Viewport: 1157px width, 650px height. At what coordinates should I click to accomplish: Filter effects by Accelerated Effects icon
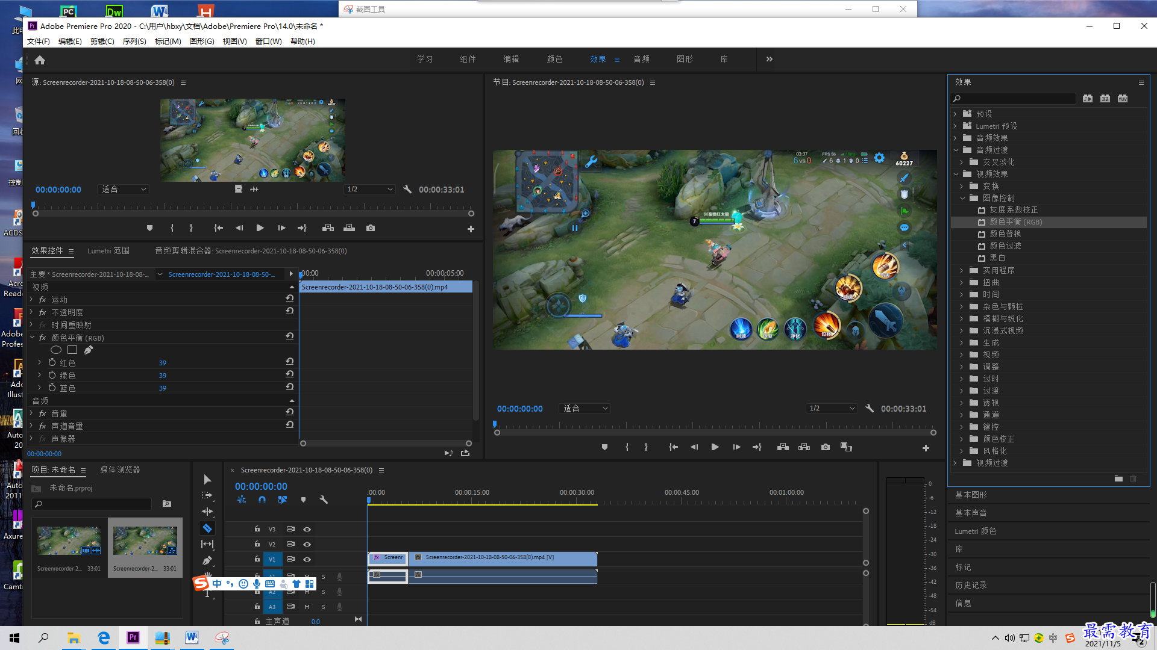(1088, 99)
